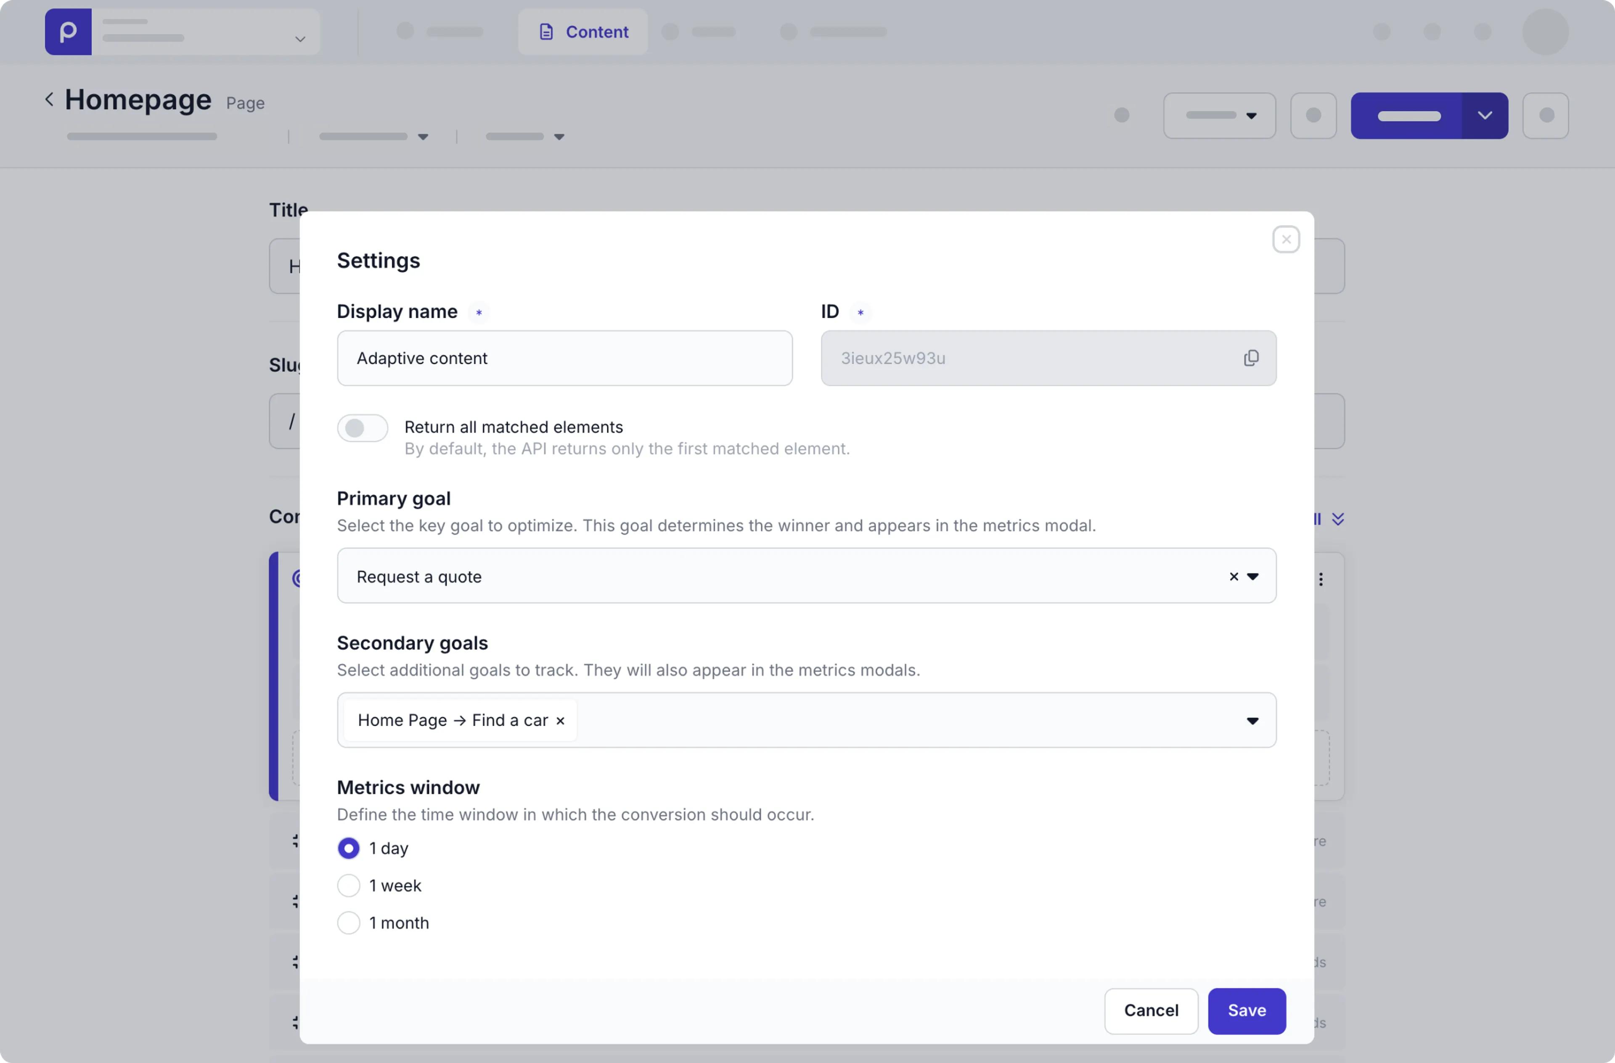Collapse all sections using the double chevron icon
The width and height of the screenshot is (1615, 1063).
pos(1337,518)
